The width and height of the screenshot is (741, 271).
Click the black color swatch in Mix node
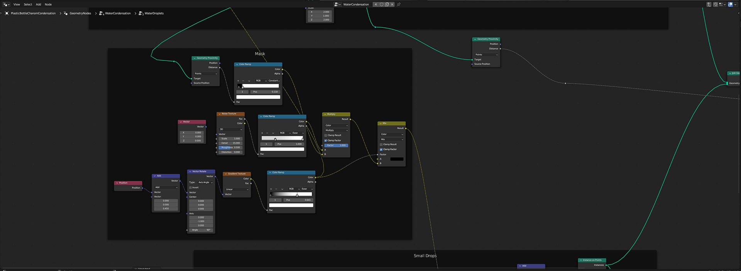coord(397,159)
